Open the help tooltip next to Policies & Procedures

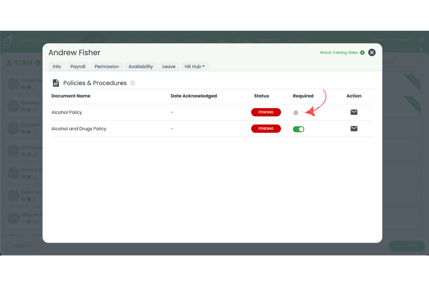click(x=132, y=83)
